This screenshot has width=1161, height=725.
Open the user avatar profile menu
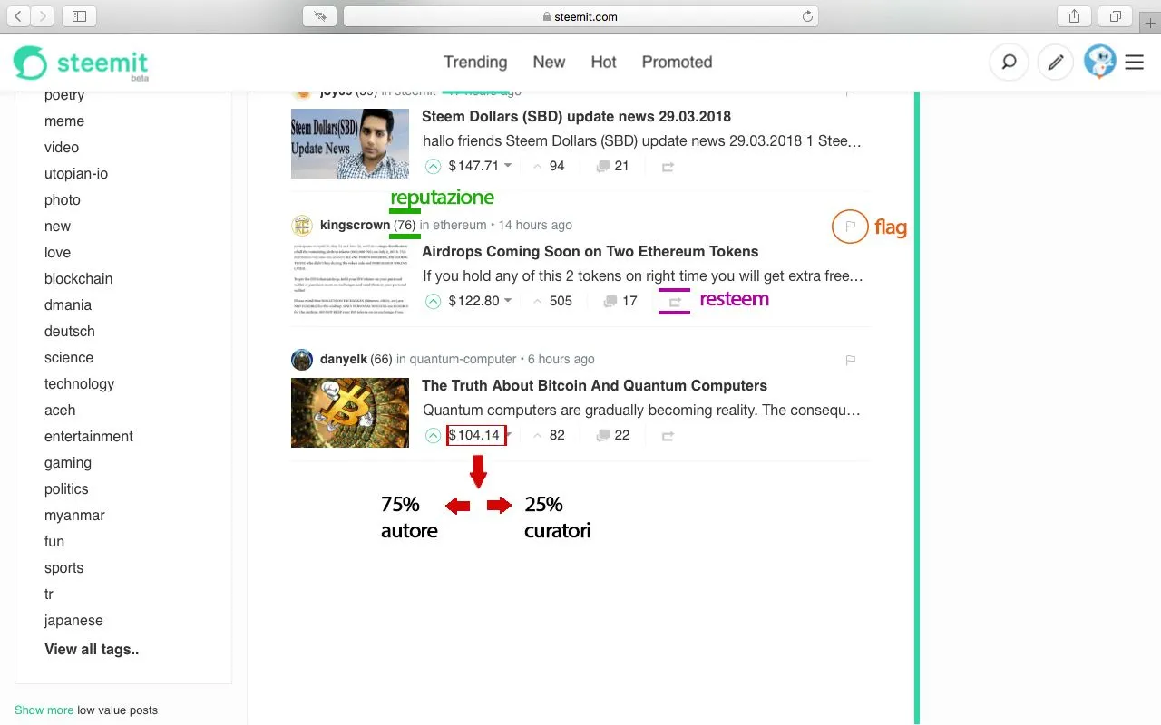pos(1100,62)
